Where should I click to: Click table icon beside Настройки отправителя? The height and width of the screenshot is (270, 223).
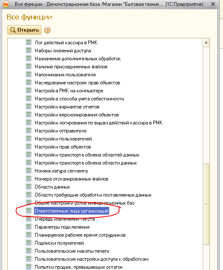28,130
